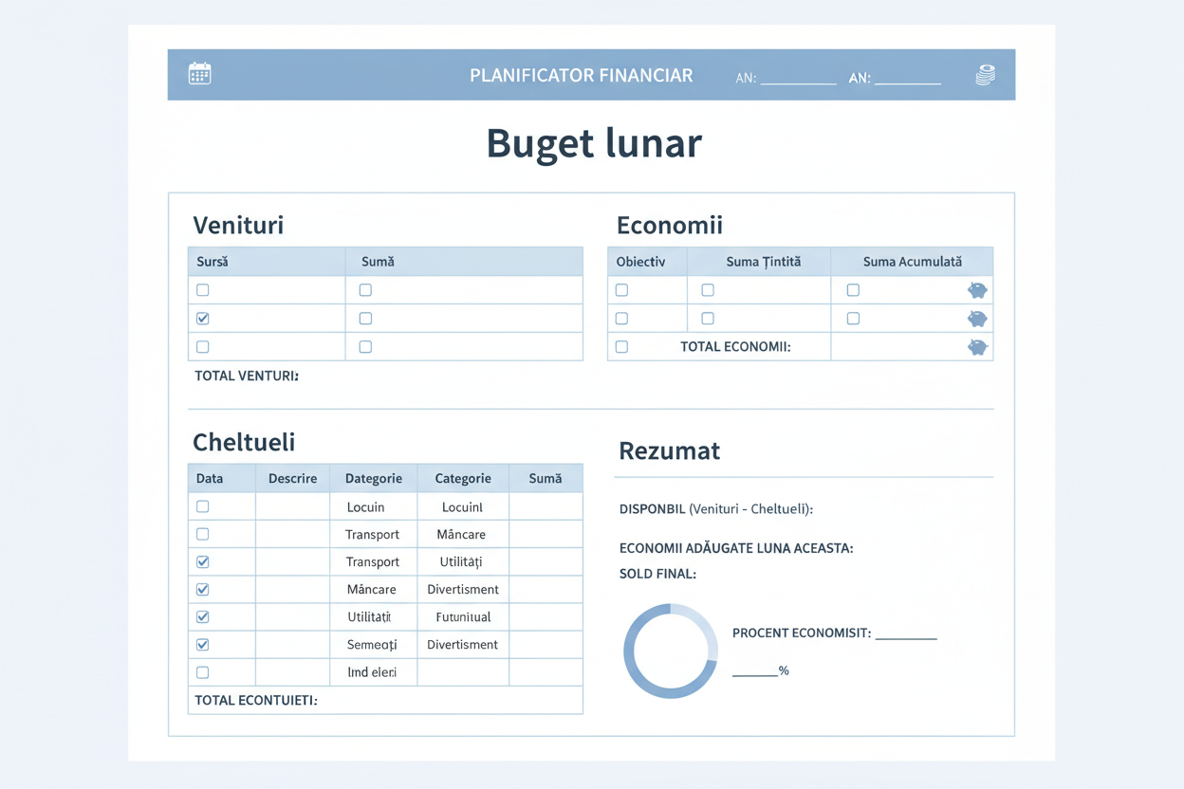The width and height of the screenshot is (1184, 789).
Task: Select the Descrire column header in Cheltueli
Action: [292, 479]
